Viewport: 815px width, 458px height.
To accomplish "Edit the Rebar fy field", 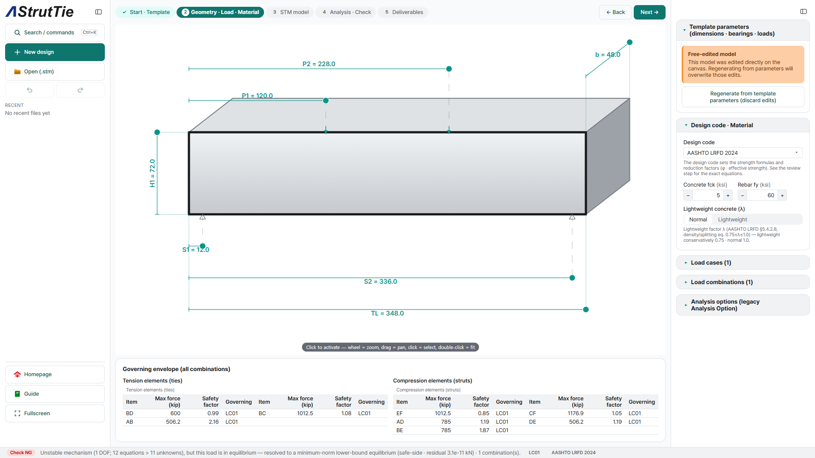I will click(762, 195).
